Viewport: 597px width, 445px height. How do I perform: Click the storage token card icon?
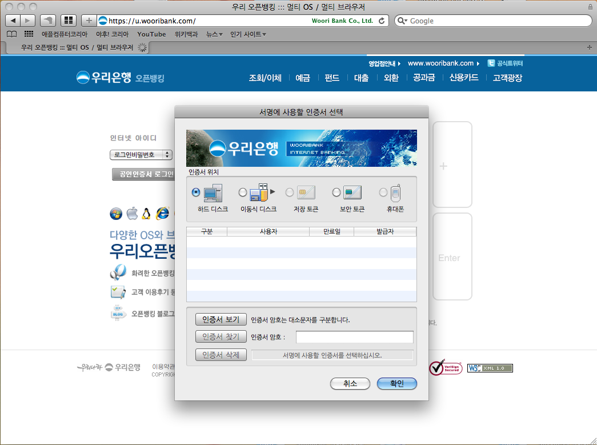pos(306,193)
